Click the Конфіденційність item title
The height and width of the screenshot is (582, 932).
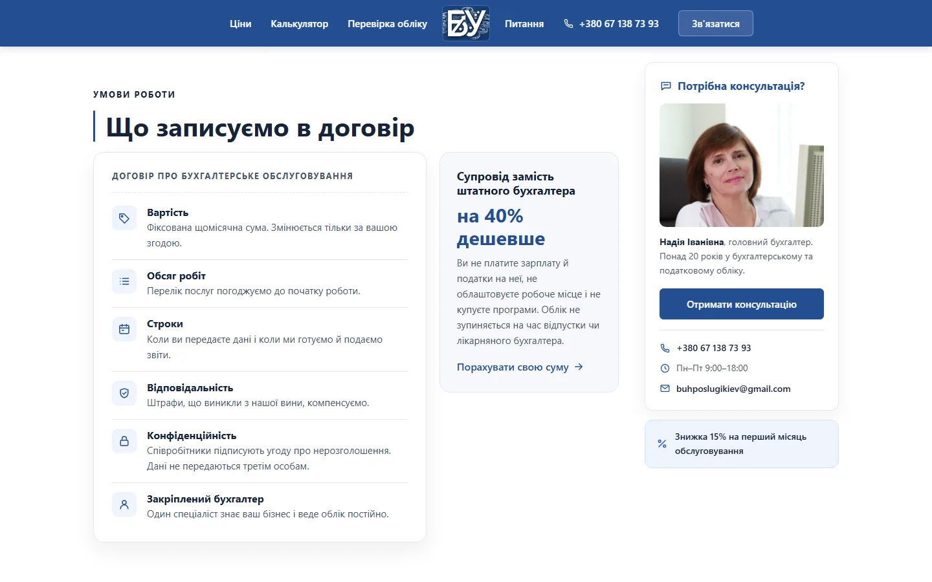(192, 435)
